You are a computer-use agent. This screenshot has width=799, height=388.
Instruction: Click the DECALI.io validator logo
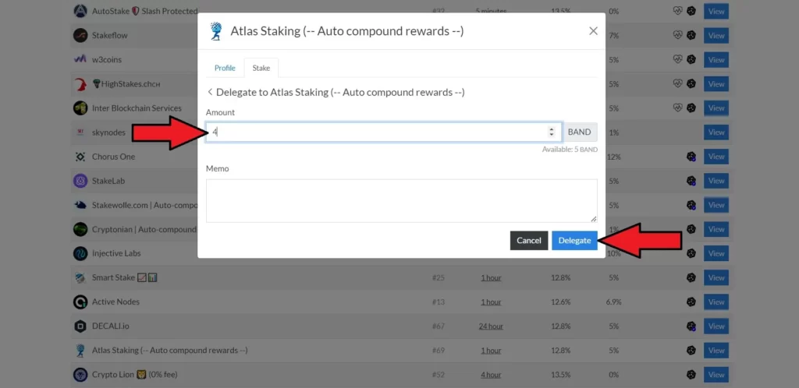coord(80,326)
